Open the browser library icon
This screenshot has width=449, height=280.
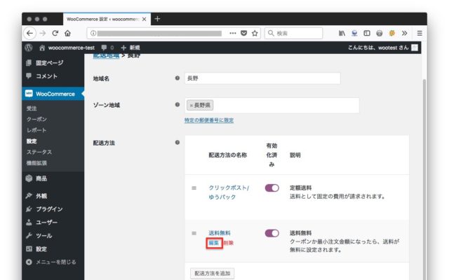[x=342, y=33]
